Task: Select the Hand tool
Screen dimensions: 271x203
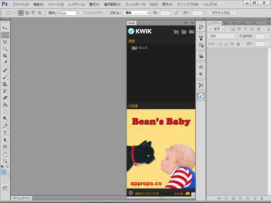Action: (x=5, y=154)
